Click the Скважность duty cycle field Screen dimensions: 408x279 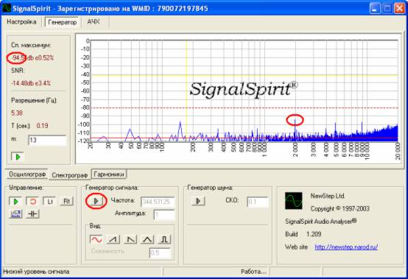click(160, 253)
